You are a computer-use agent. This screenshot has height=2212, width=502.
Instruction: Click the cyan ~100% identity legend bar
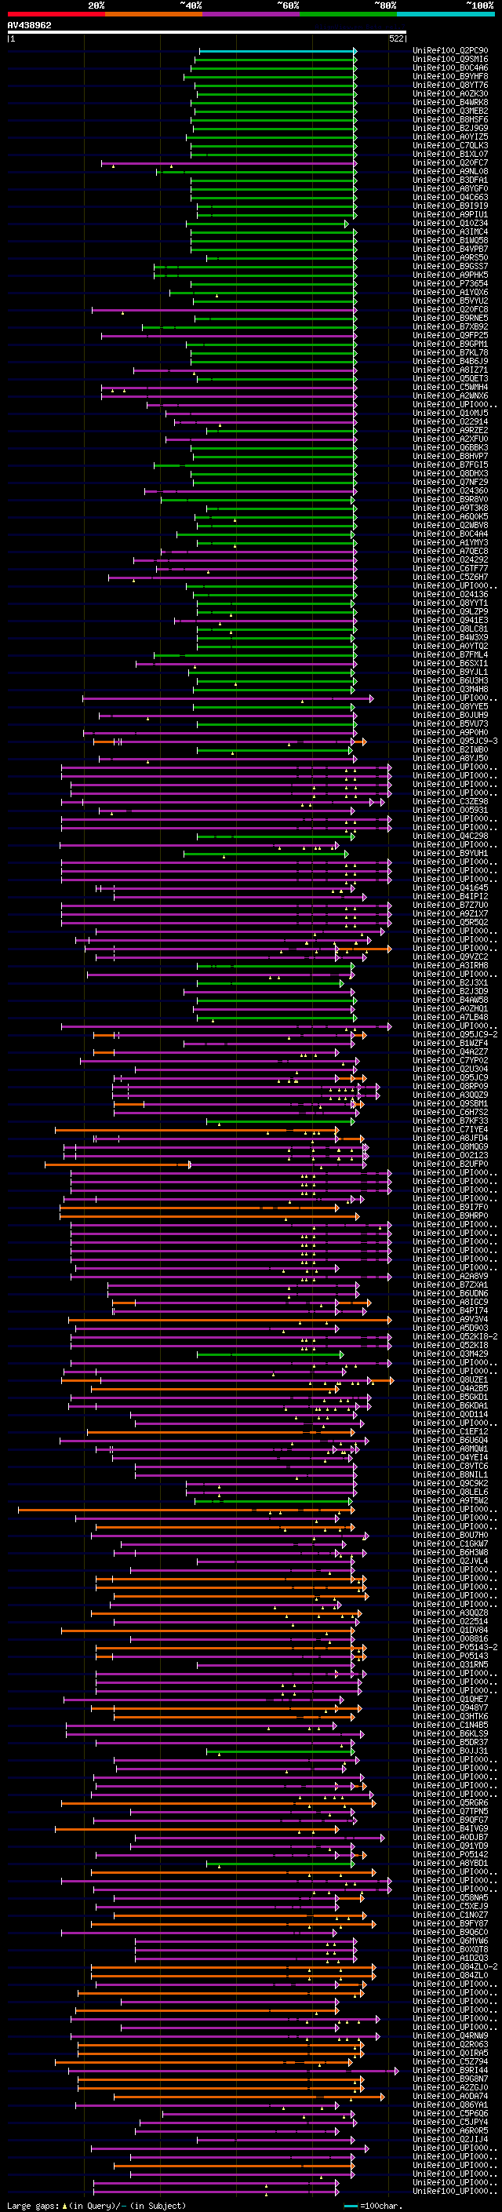point(446,14)
